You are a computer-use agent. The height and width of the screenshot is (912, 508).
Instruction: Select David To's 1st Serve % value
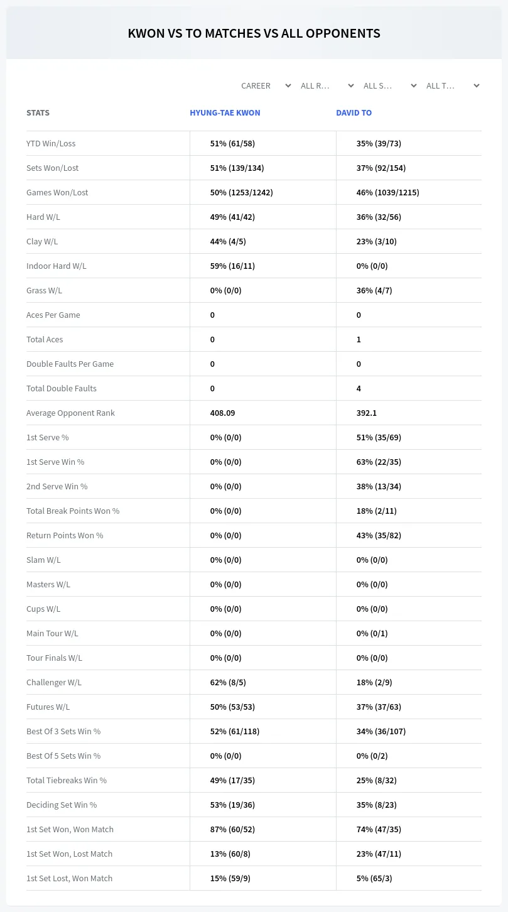379,437
